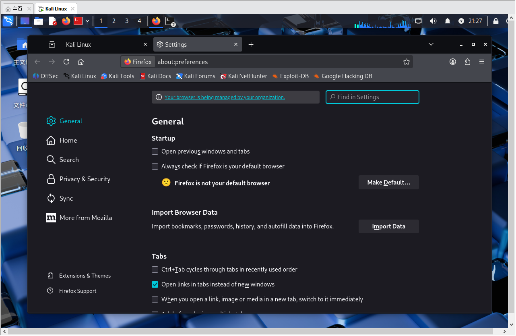Launch the text editor icon in the panel
Screen dimensions: 516x336
point(53,21)
